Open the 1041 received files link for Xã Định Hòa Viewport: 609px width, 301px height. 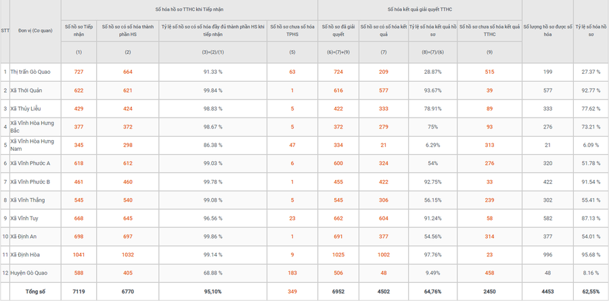(78, 255)
